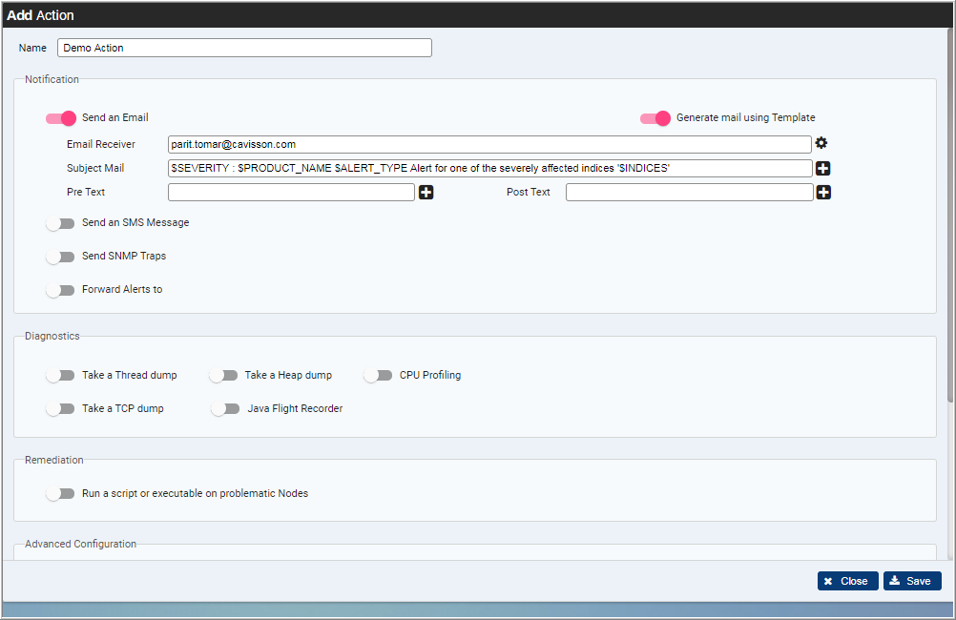
Task: Switch on CPU Profiling toggle
Action: 378,375
